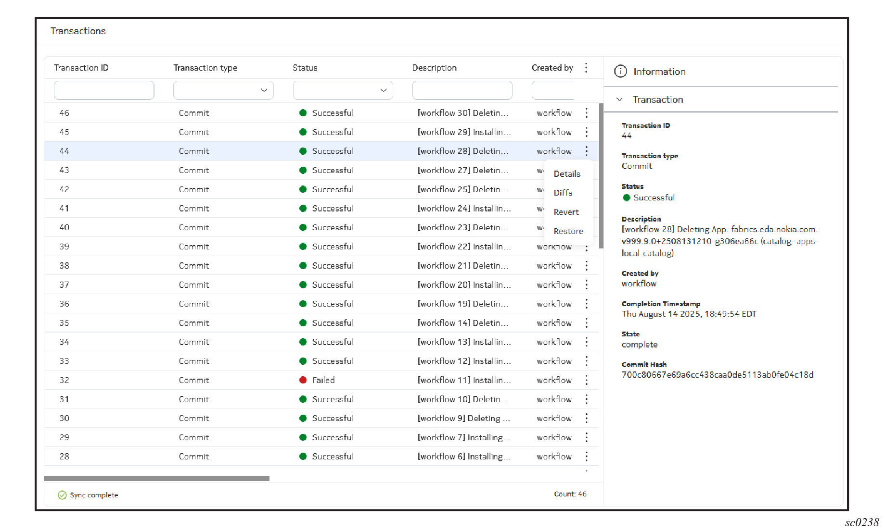The height and width of the screenshot is (531, 885).
Task: Click description '[workflow 22] Installin...'
Action: tap(464, 247)
